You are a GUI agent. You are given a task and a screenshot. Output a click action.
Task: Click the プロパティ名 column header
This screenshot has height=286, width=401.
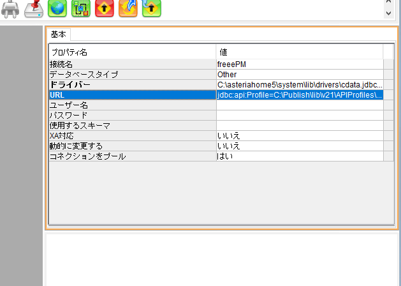pyautogui.click(x=133, y=52)
